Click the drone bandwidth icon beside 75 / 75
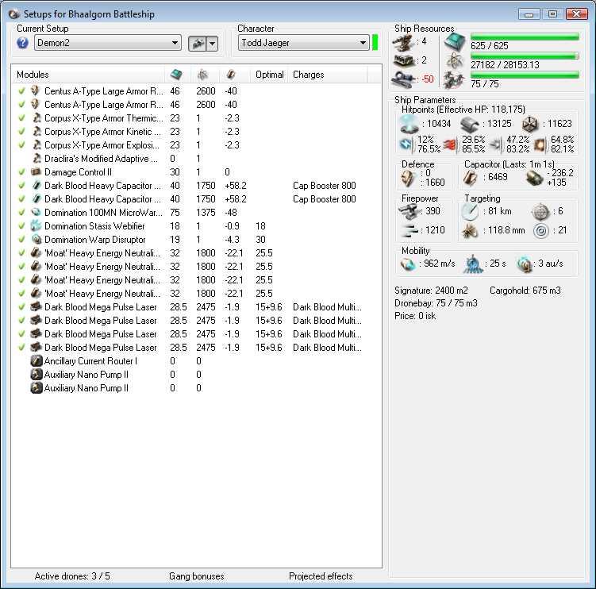The height and width of the screenshot is (589, 596). 454,80
